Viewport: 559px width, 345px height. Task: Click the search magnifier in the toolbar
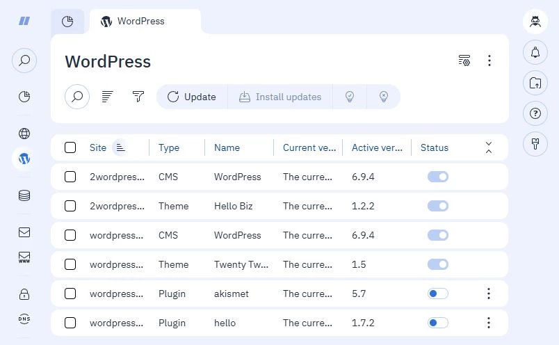pos(77,97)
